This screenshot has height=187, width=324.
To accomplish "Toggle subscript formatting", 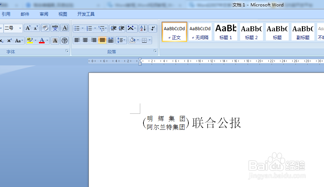I will point(2,41).
